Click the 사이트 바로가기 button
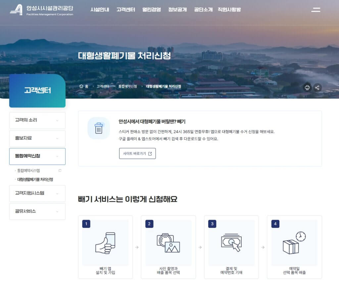Screen dimensions: 339x287 [137, 153]
